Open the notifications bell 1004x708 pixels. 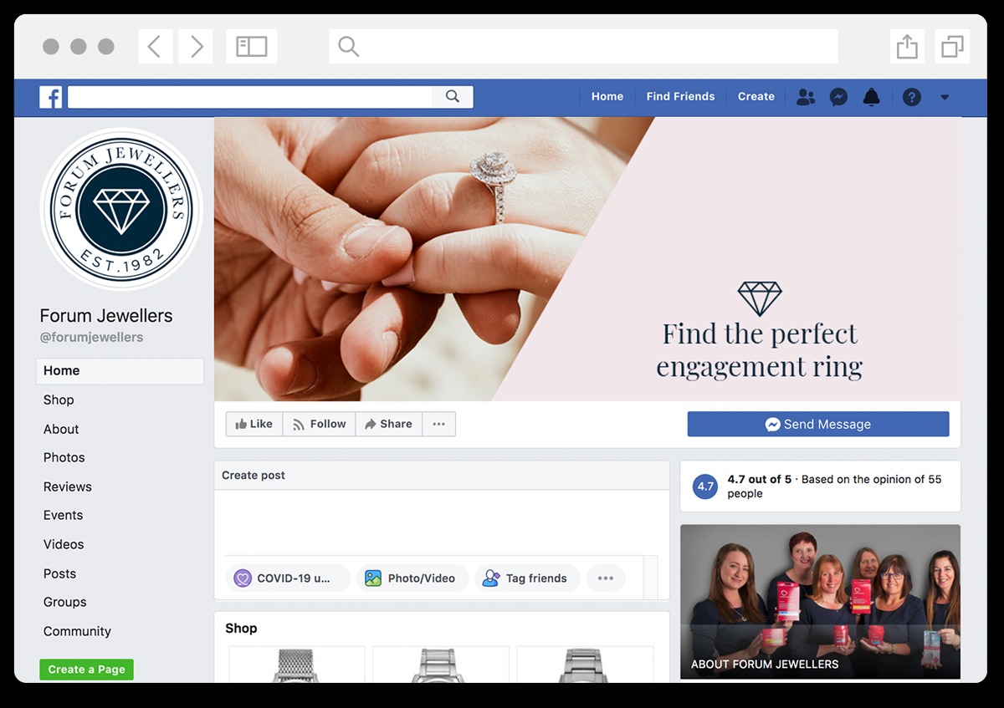point(872,97)
